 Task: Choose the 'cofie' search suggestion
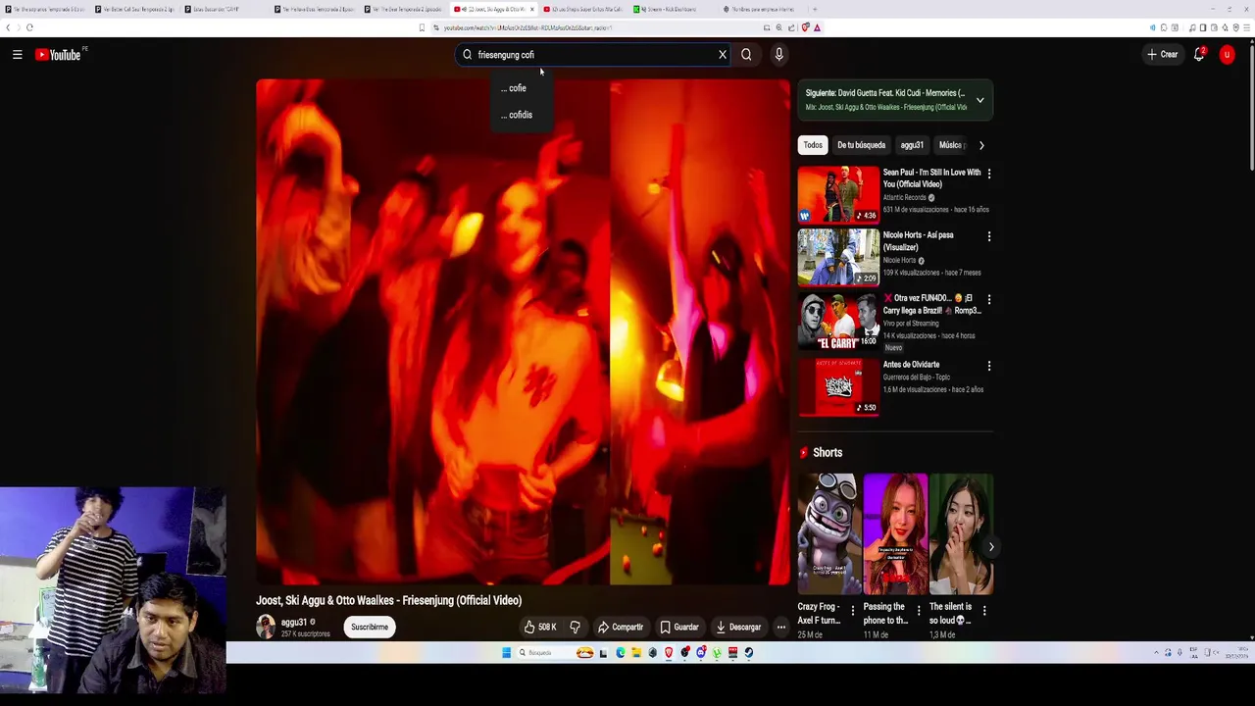coord(515,88)
